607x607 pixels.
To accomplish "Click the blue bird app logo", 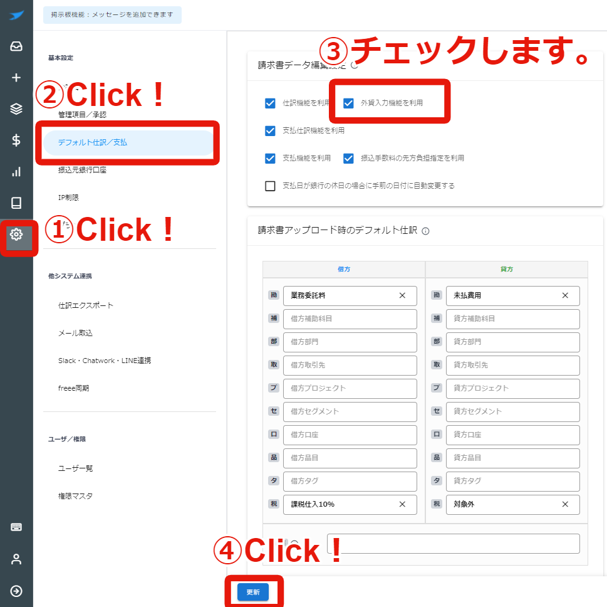I will click(x=17, y=15).
